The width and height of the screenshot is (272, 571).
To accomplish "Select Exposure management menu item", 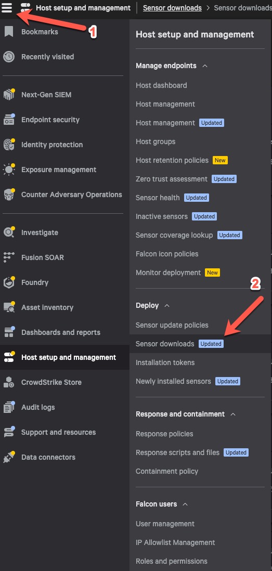I will pyautogui.click(x=59, y=170).
